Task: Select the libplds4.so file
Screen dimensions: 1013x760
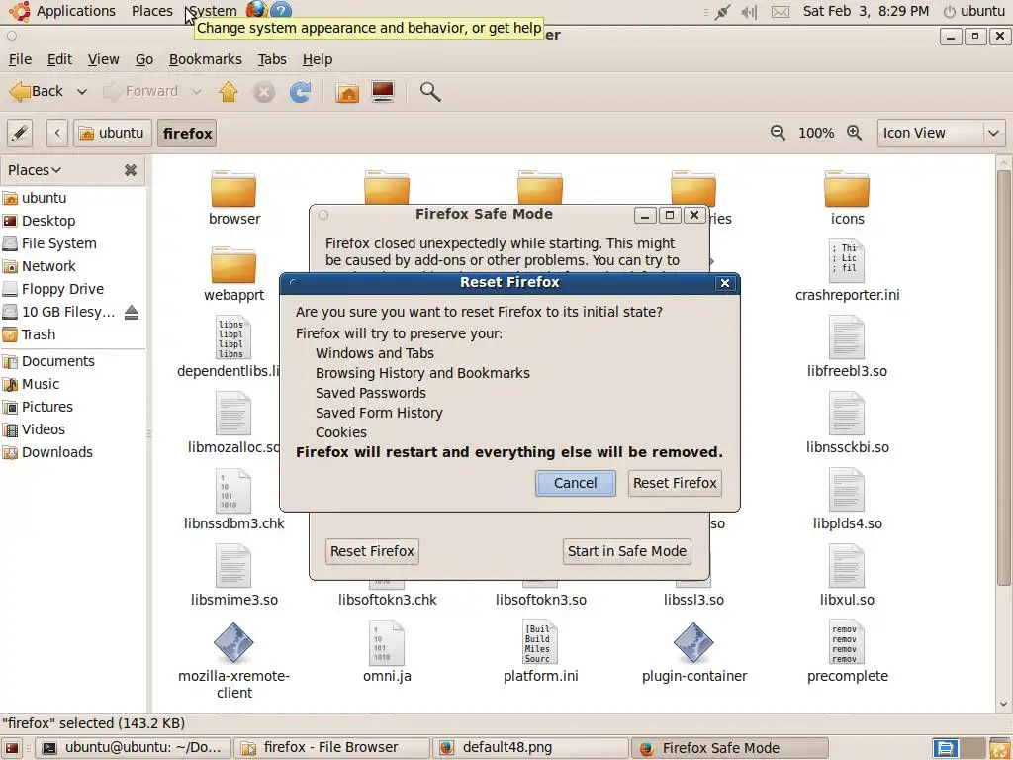Action: 847,490
